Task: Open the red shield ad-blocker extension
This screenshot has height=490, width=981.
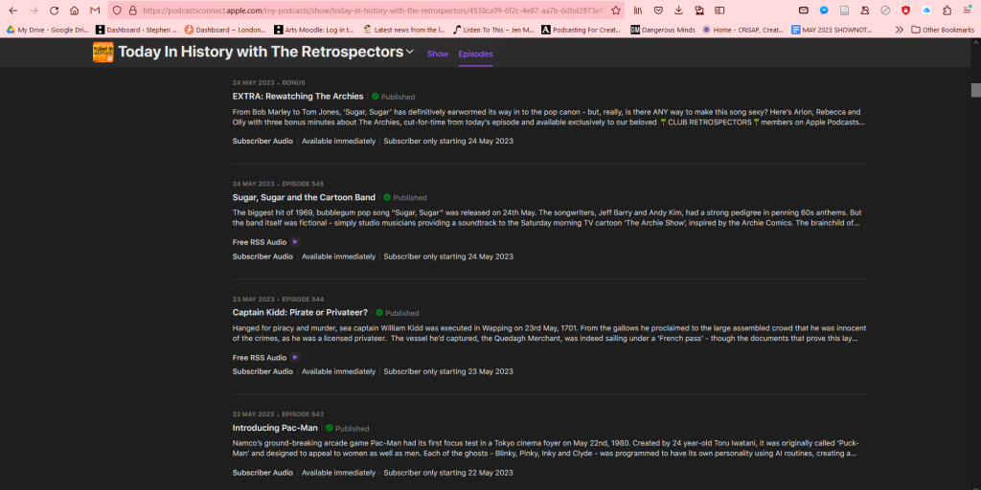Action: click(x=906, y=11)
